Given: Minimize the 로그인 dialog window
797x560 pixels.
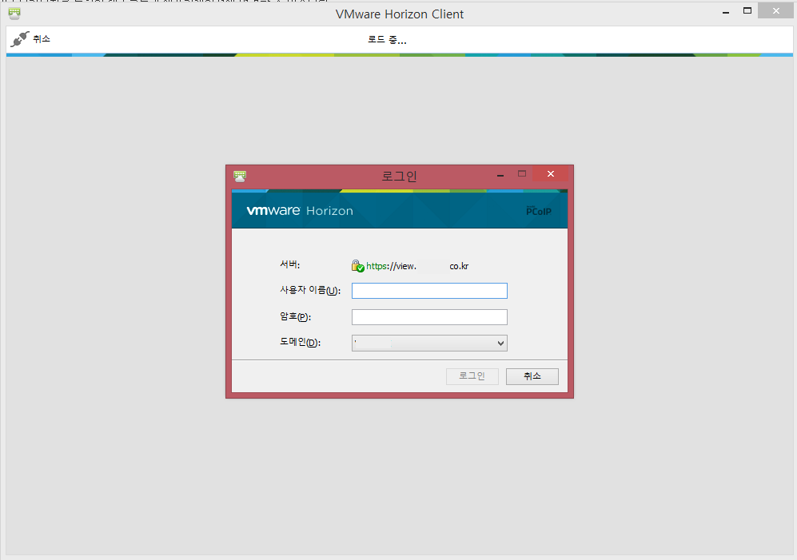Looking at the screenshot, I should pos(500,174).
